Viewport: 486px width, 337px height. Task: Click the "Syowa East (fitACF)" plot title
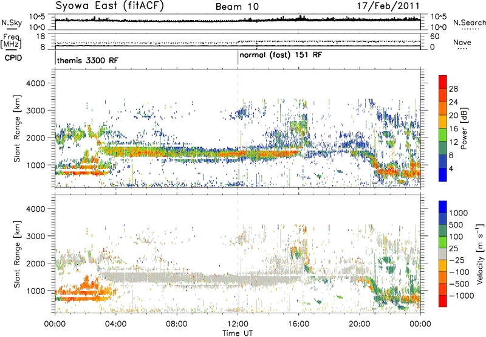coord(110,5)
